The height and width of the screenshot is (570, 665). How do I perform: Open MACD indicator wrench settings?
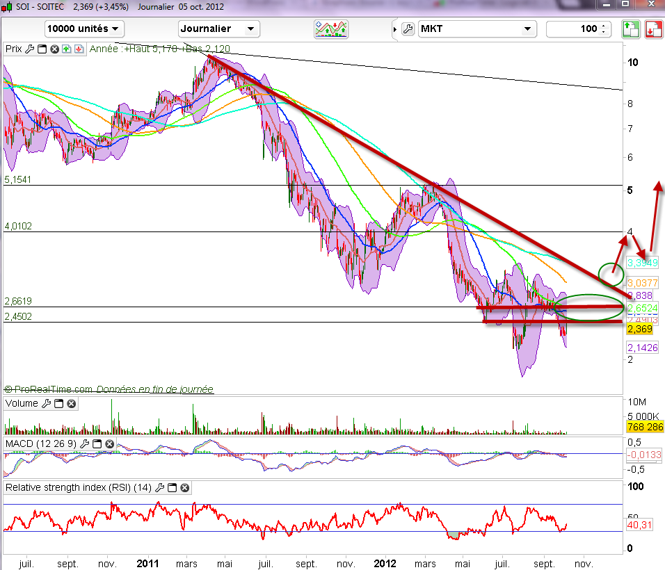pyautogui.click(x=85, y=443)
